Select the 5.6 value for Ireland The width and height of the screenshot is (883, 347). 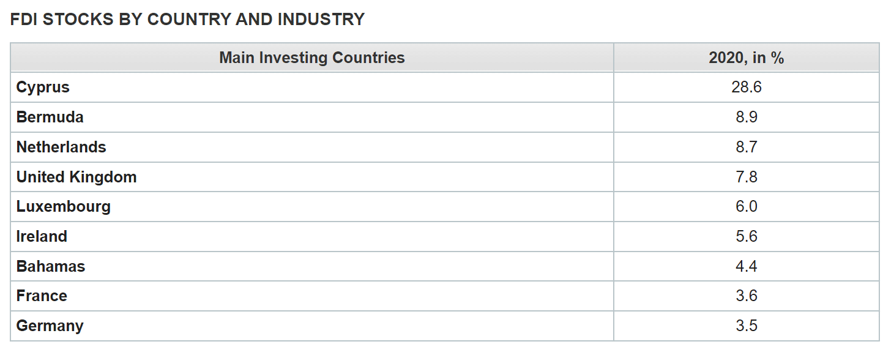point(746,236)
